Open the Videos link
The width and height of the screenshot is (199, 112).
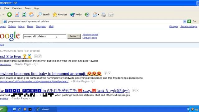[12, 26]
